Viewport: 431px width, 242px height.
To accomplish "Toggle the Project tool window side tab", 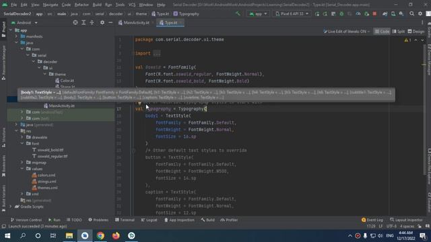I will (x=3, y=30).
